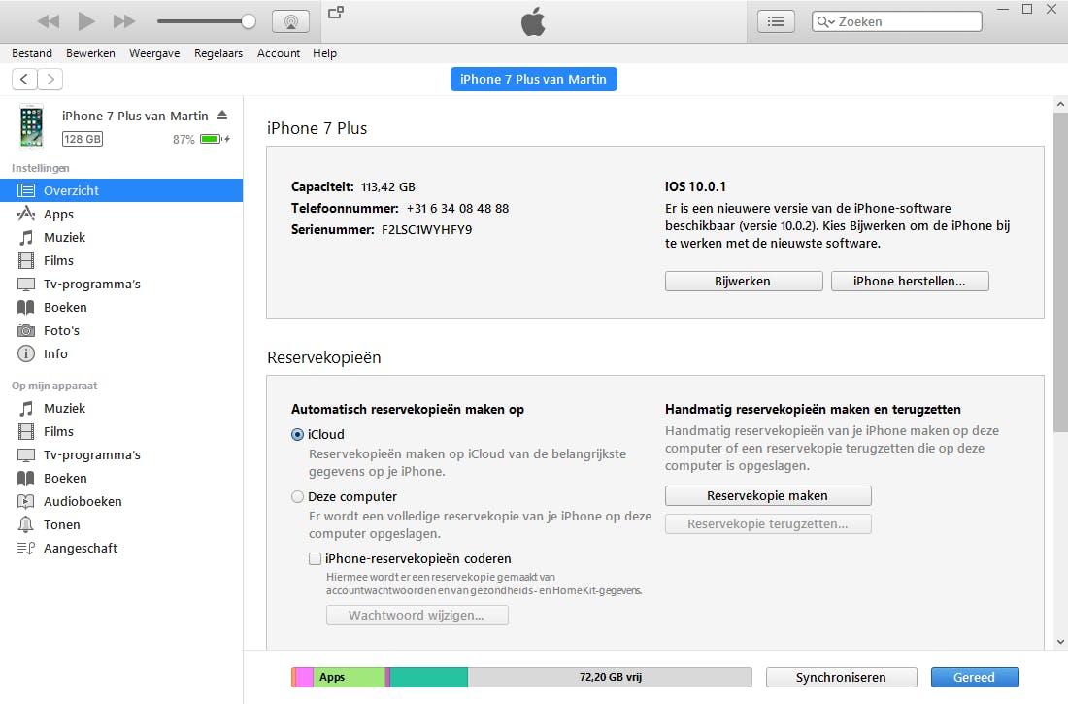Click the rewind previous track button

pos(49,21)
